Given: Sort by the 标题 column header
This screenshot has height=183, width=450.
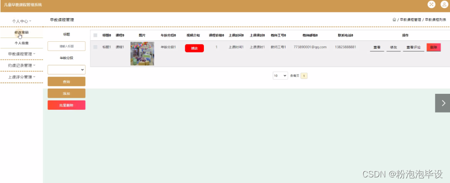Looking at the screenshot, I should [x=106, y=35].
